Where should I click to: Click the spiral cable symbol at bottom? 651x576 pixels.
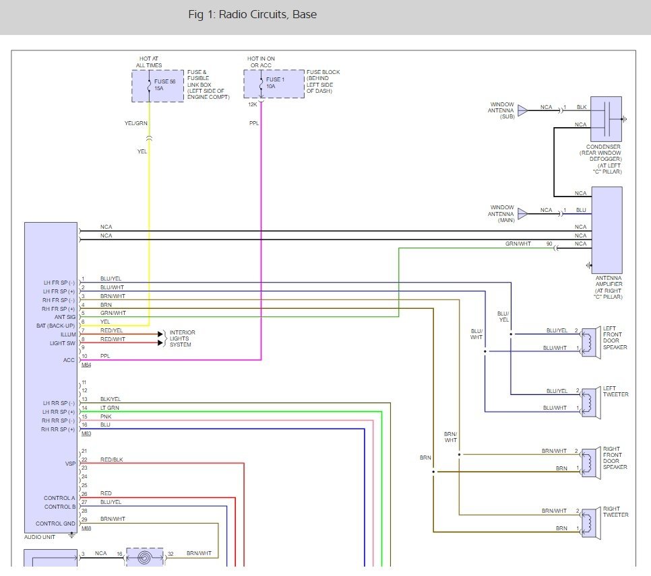144,557
